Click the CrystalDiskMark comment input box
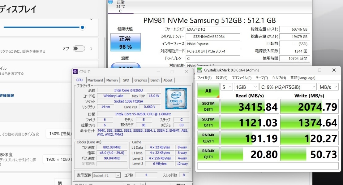 (x=268, y=166)
